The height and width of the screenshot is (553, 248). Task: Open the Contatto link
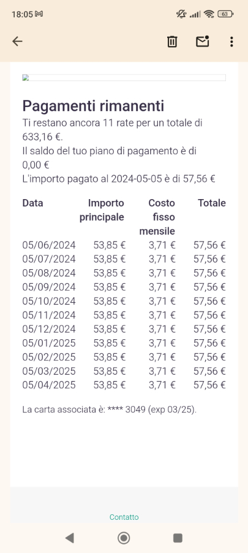pos(124,517)
